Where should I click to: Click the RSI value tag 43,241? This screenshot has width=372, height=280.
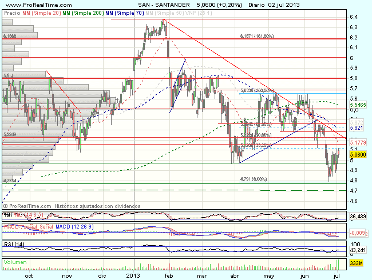tap(357, 250)
